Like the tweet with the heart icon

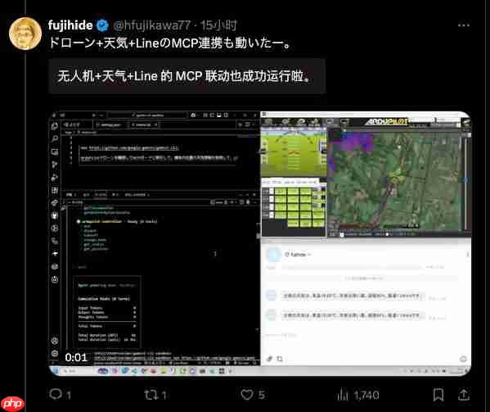247,395
